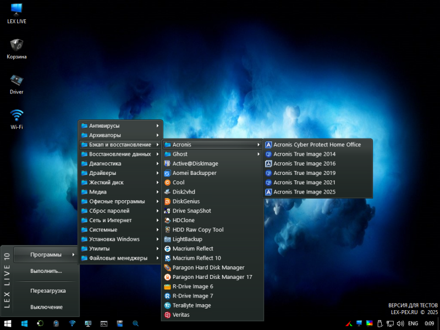Open Aomei Backupper from the menu
440x330 pixels.
point(194,173)
